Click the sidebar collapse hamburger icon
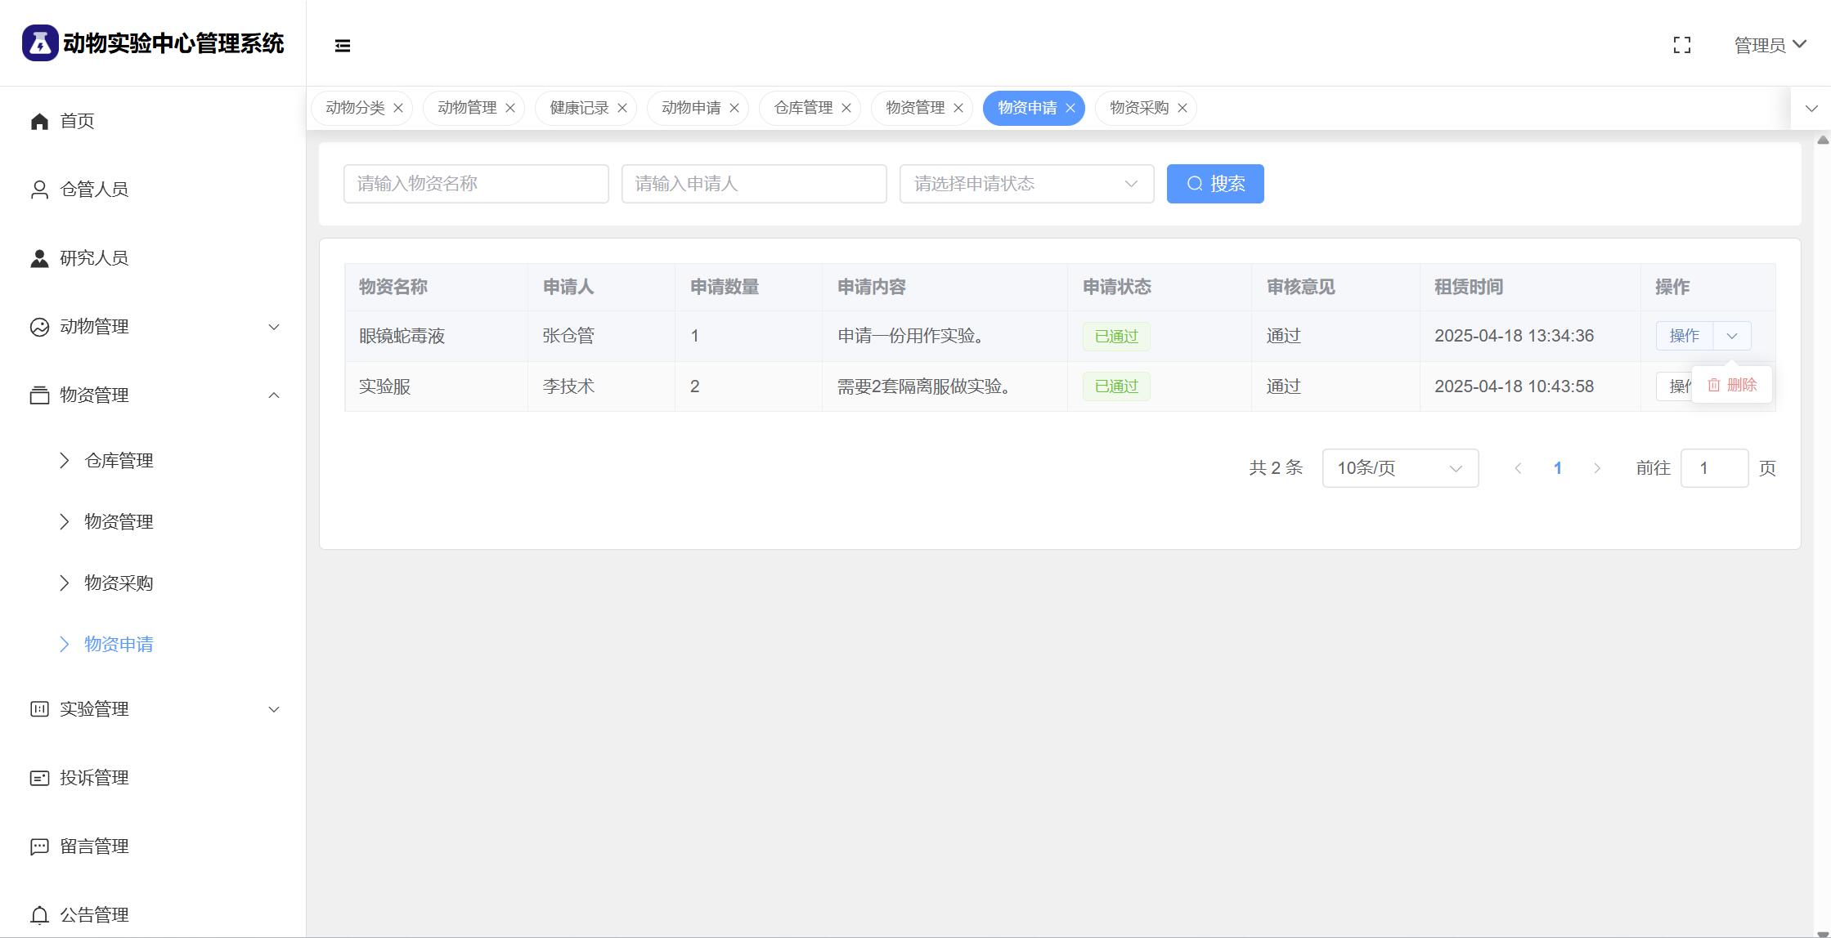Image resolution: width=1831 pixels, height=938 pixels. [x=343, y=46]
